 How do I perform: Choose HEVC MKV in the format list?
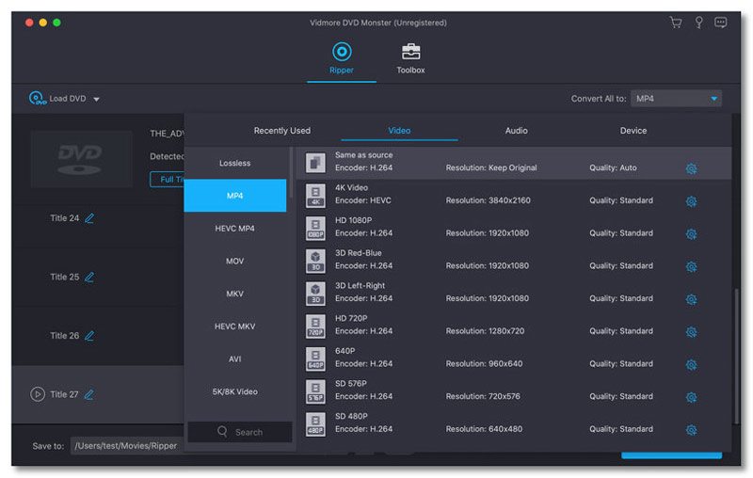coord(234,327)
